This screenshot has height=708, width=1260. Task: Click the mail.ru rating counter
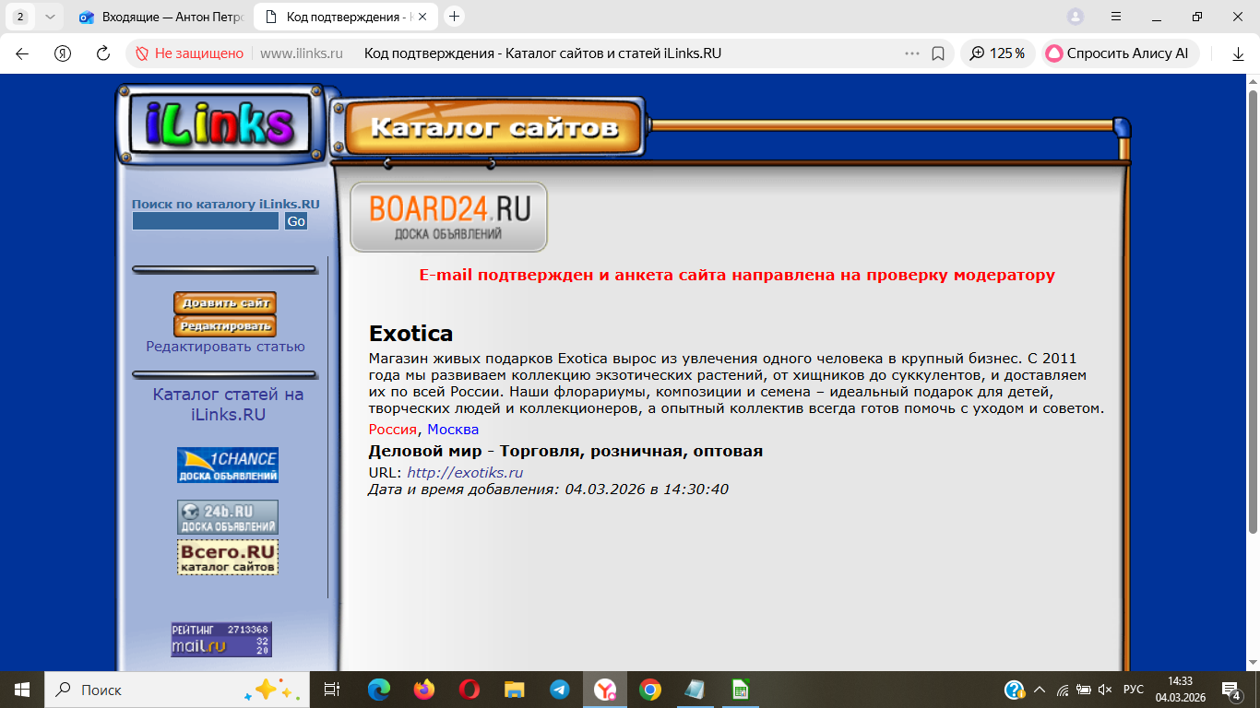221,640
